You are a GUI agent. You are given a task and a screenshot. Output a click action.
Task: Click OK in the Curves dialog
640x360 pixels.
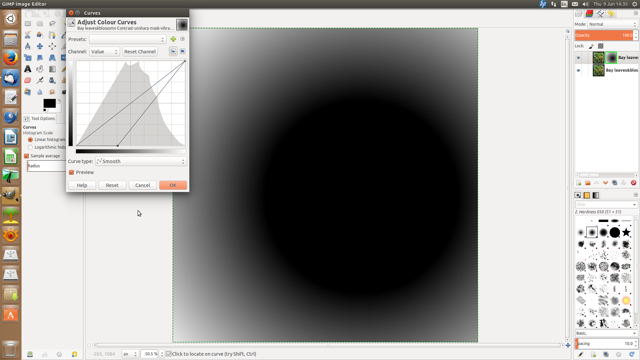point(173,185)
